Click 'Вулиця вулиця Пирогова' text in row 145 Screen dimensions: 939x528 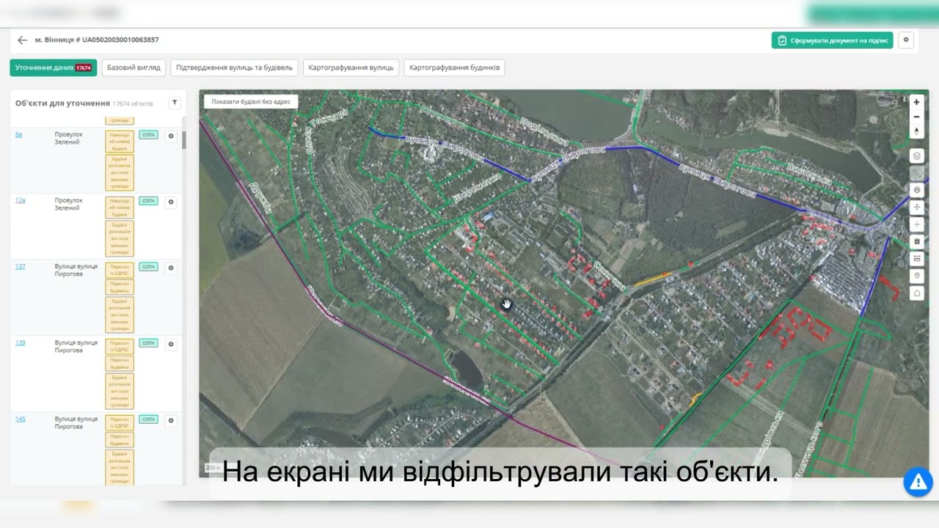click(76, 422)
